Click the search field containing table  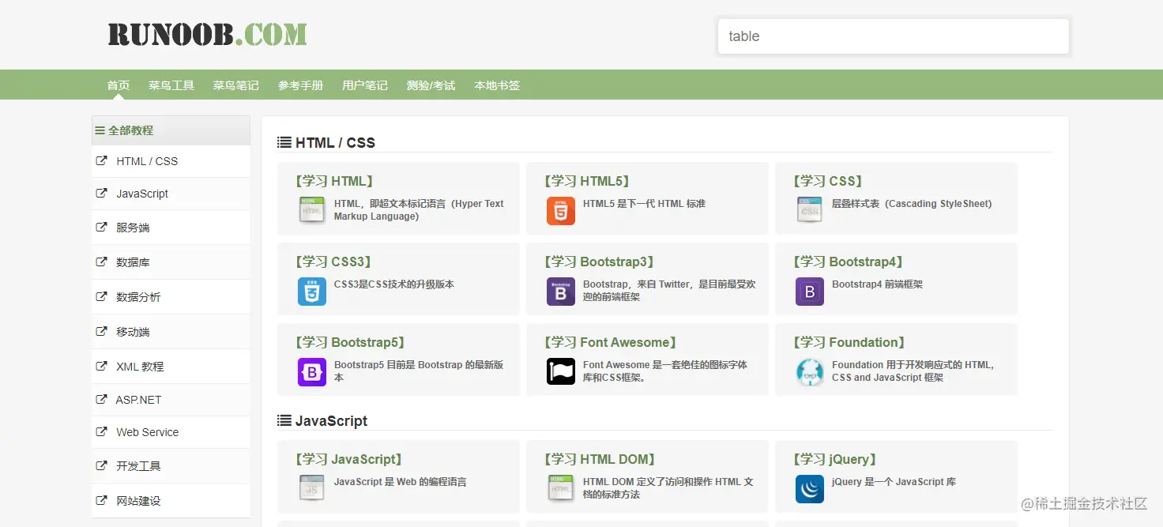pyautogui.click(x=893, y=36)
